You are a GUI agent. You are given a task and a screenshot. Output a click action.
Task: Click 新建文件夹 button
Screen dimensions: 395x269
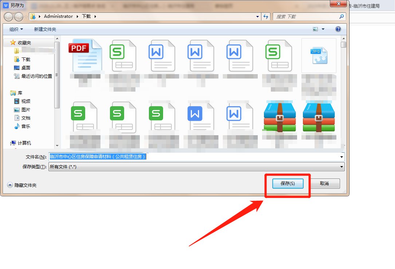pyautogui.click(x=45, y=29)
